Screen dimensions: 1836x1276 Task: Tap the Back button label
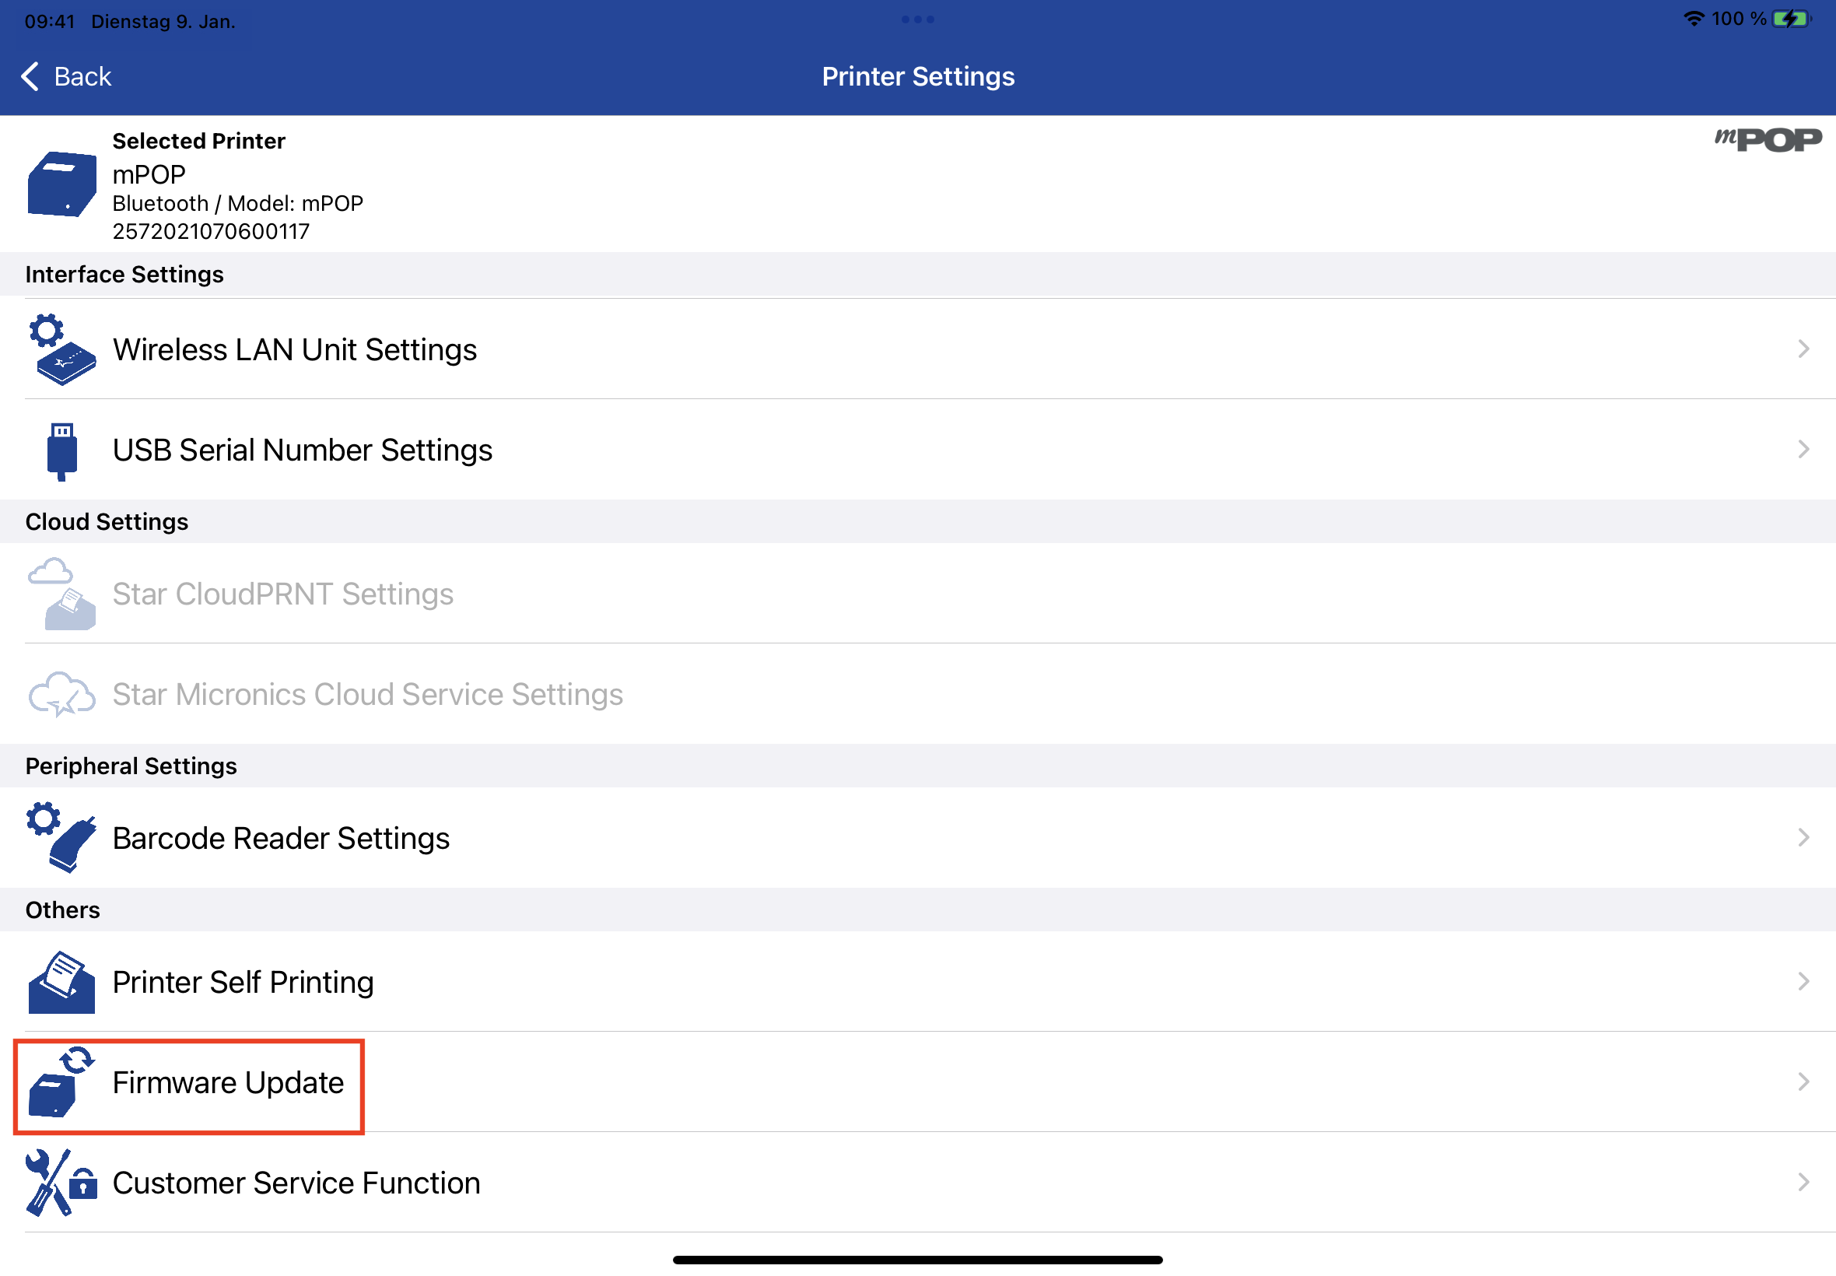(x=82, y=77)
